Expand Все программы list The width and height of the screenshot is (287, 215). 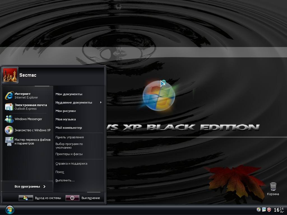(x=30, y=186)
